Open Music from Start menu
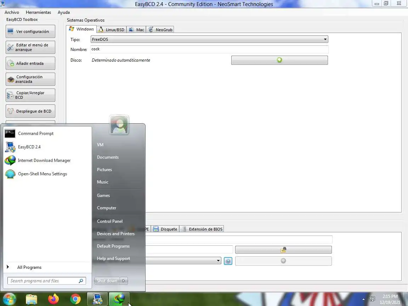 click(102, 182)
